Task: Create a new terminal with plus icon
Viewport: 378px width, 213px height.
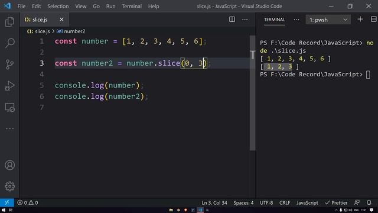Action: (360, 20)
